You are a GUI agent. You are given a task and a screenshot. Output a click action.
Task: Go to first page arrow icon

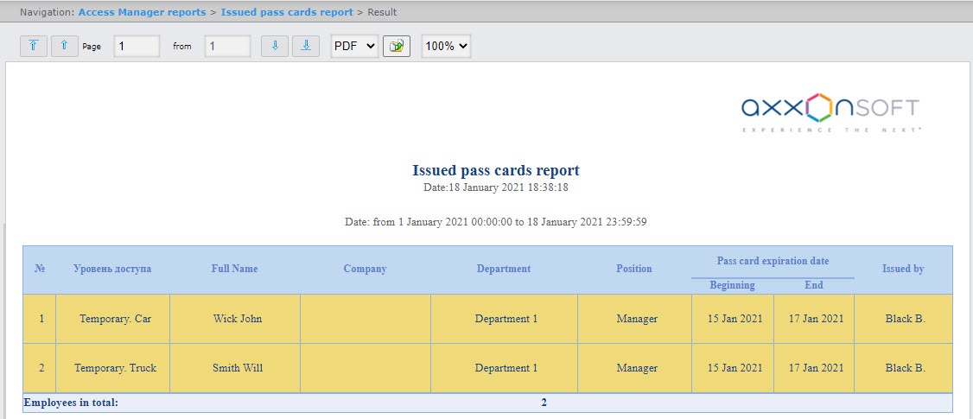(x=34, y=46)
